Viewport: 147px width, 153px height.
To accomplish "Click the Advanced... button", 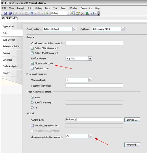I will (x=132, y=144).
